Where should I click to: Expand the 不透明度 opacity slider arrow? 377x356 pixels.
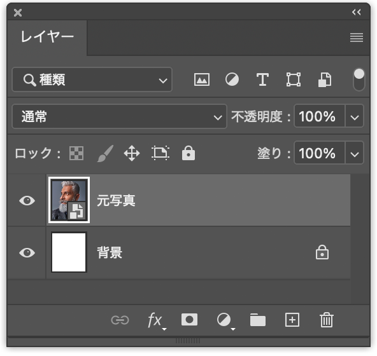355,116
